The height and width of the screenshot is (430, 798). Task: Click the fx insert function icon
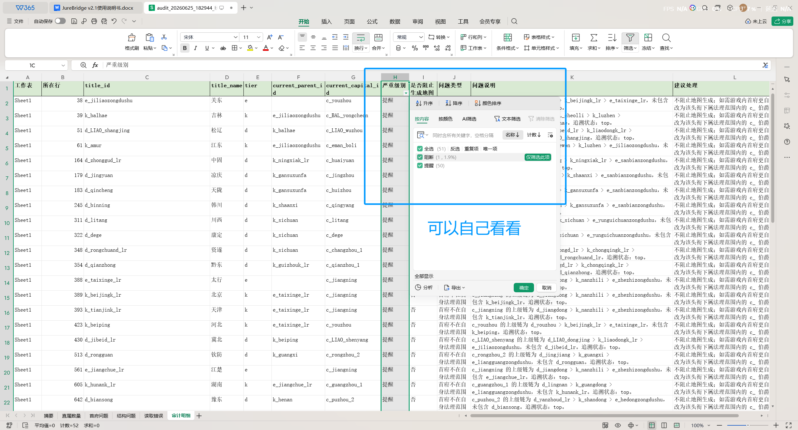[x=95, y=65]
